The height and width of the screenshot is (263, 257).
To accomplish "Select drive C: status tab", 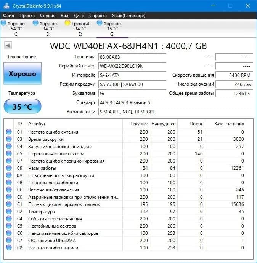I will pos(16,29).
